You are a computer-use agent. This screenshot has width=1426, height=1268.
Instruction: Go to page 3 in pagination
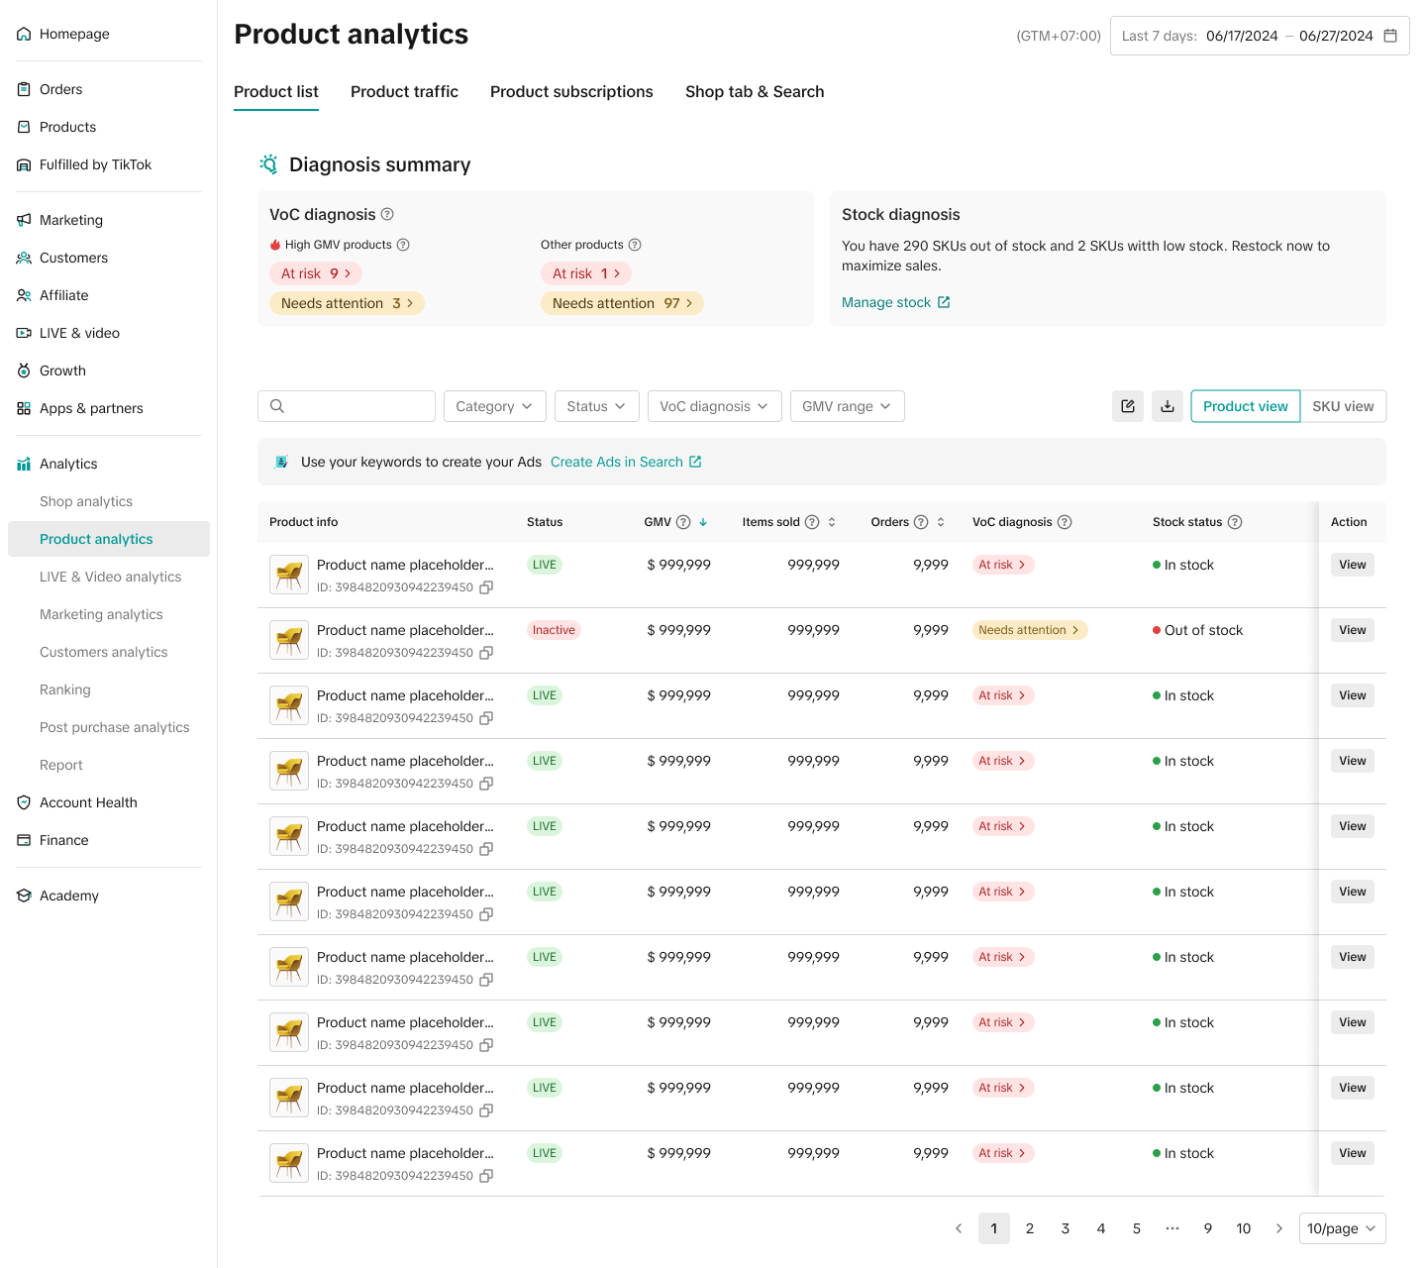tap(1066, 1228)
